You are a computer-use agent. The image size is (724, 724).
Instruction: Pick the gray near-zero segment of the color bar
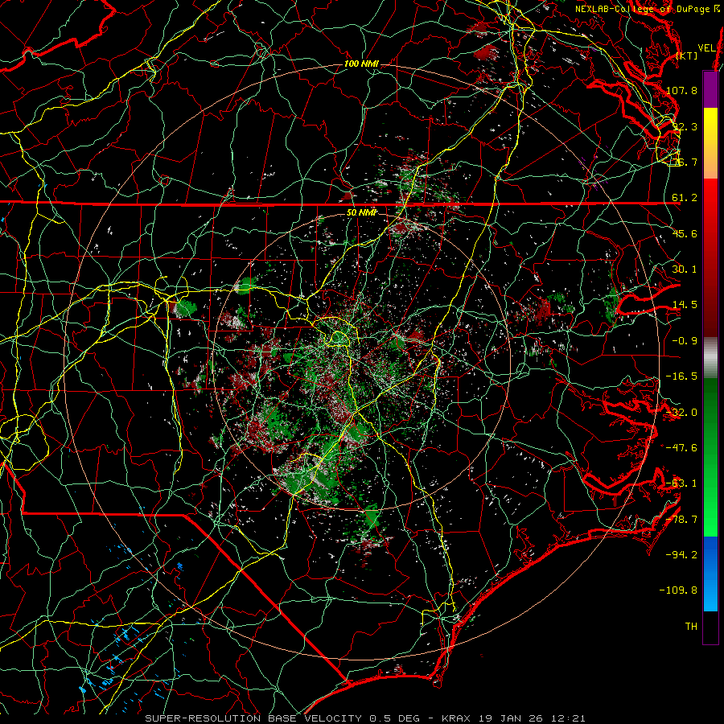point(710,357)
